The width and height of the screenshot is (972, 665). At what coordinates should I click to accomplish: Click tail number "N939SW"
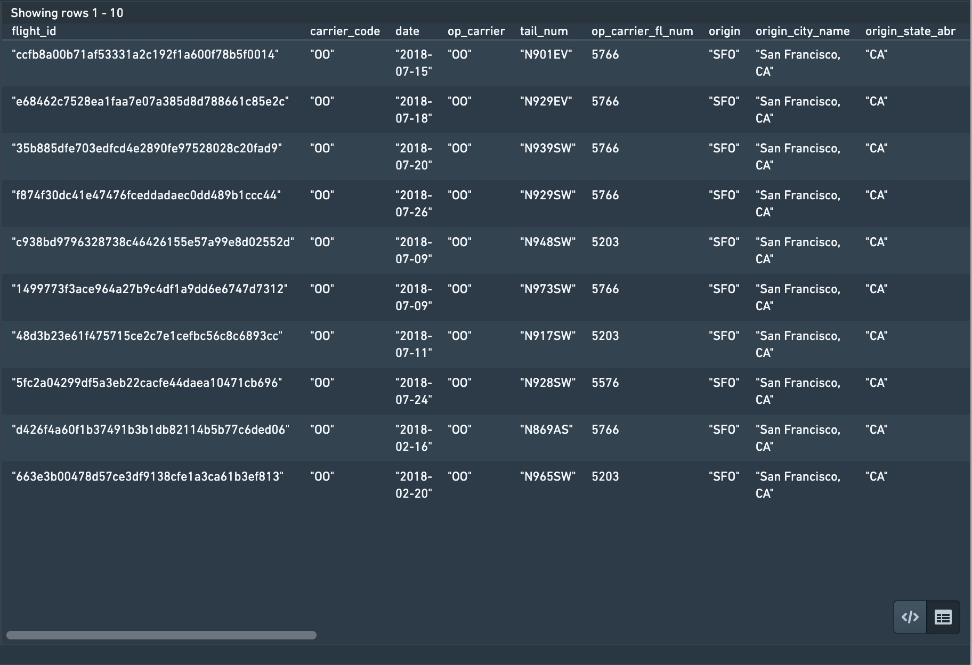point(548,149)
